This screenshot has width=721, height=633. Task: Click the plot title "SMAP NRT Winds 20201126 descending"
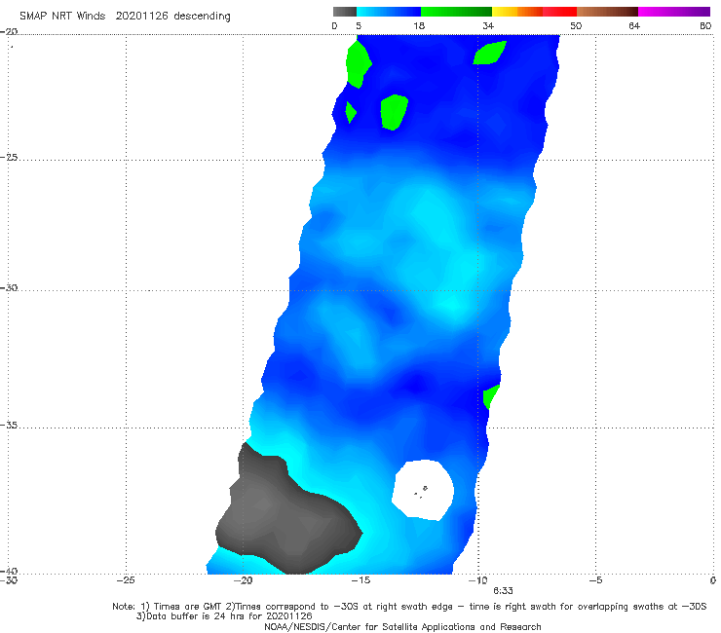(125, 17)
